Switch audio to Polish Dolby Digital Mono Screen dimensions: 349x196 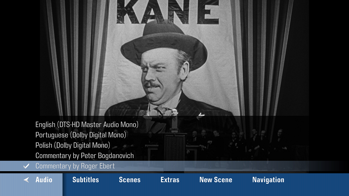[x=72, y=145]
